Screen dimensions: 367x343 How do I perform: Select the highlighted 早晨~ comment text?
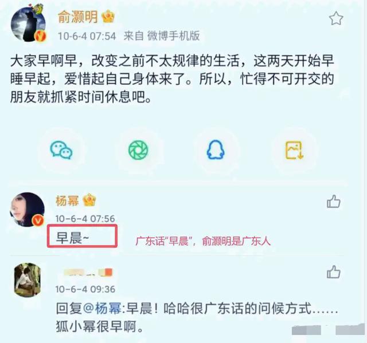click(x=73, y=238)
